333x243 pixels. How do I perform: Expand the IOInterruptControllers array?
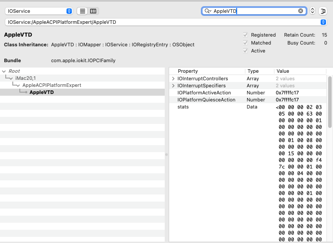(x=173, y=79)
